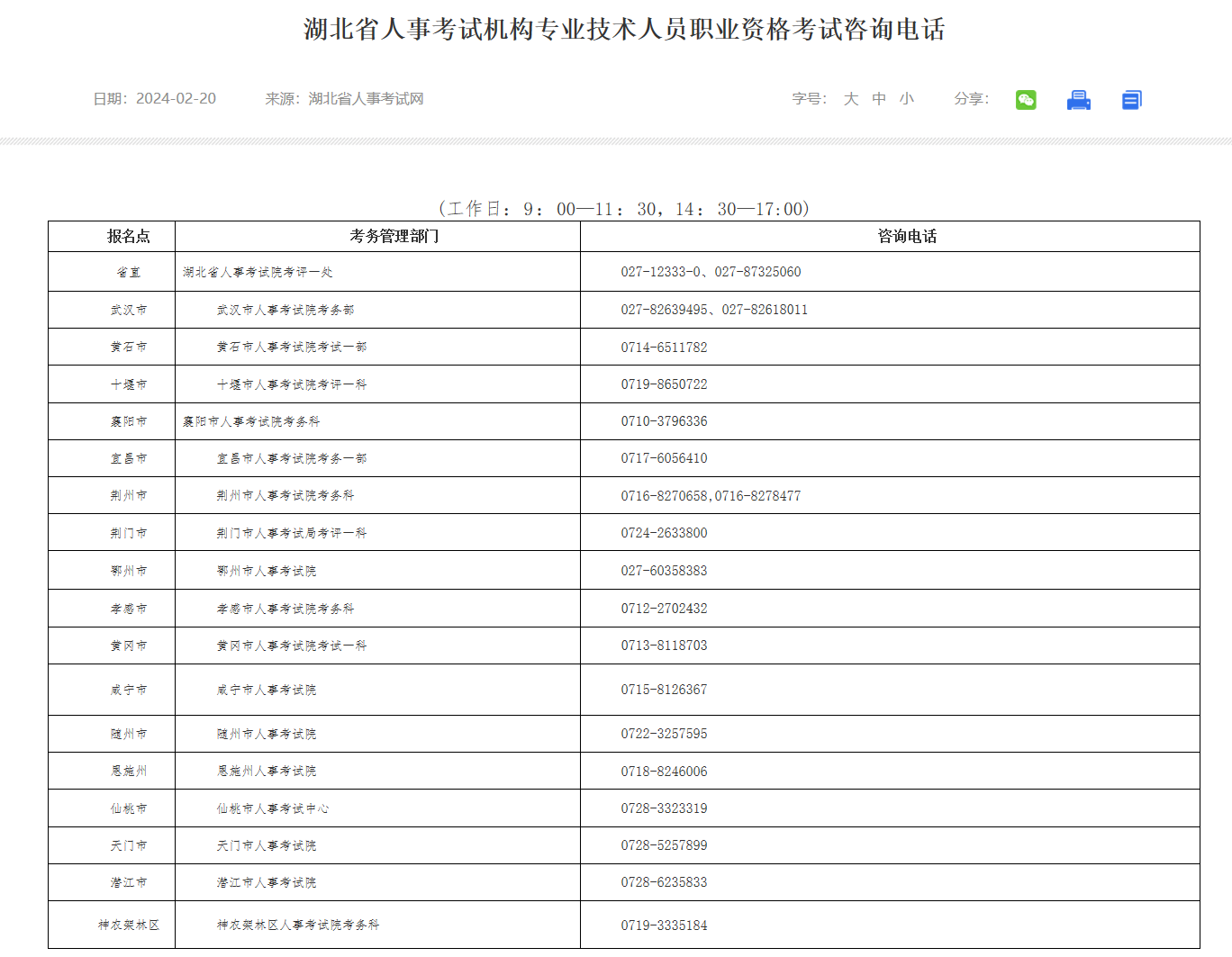This screenshot has height=957, width=1232.
Task: Set font size to 小 (small)
Action: 906,99
